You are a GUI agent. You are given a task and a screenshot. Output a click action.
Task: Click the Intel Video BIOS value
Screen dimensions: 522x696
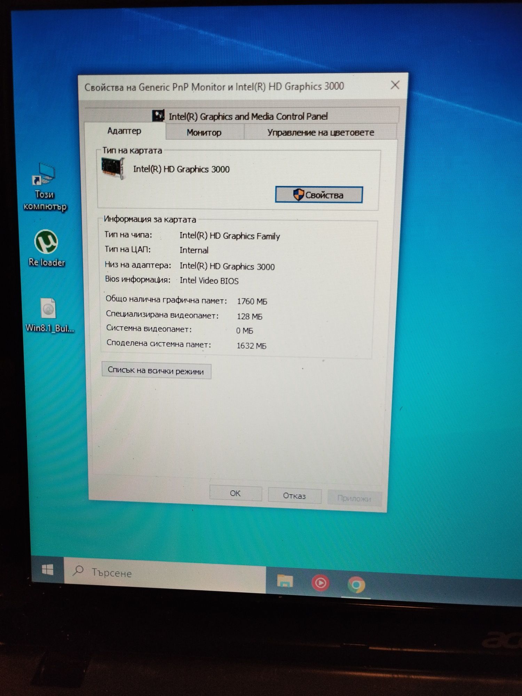point(209,280)
